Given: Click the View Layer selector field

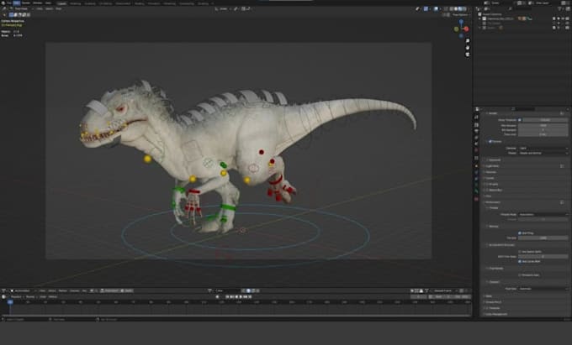Looking at the screenshot, I should (545, 3).
